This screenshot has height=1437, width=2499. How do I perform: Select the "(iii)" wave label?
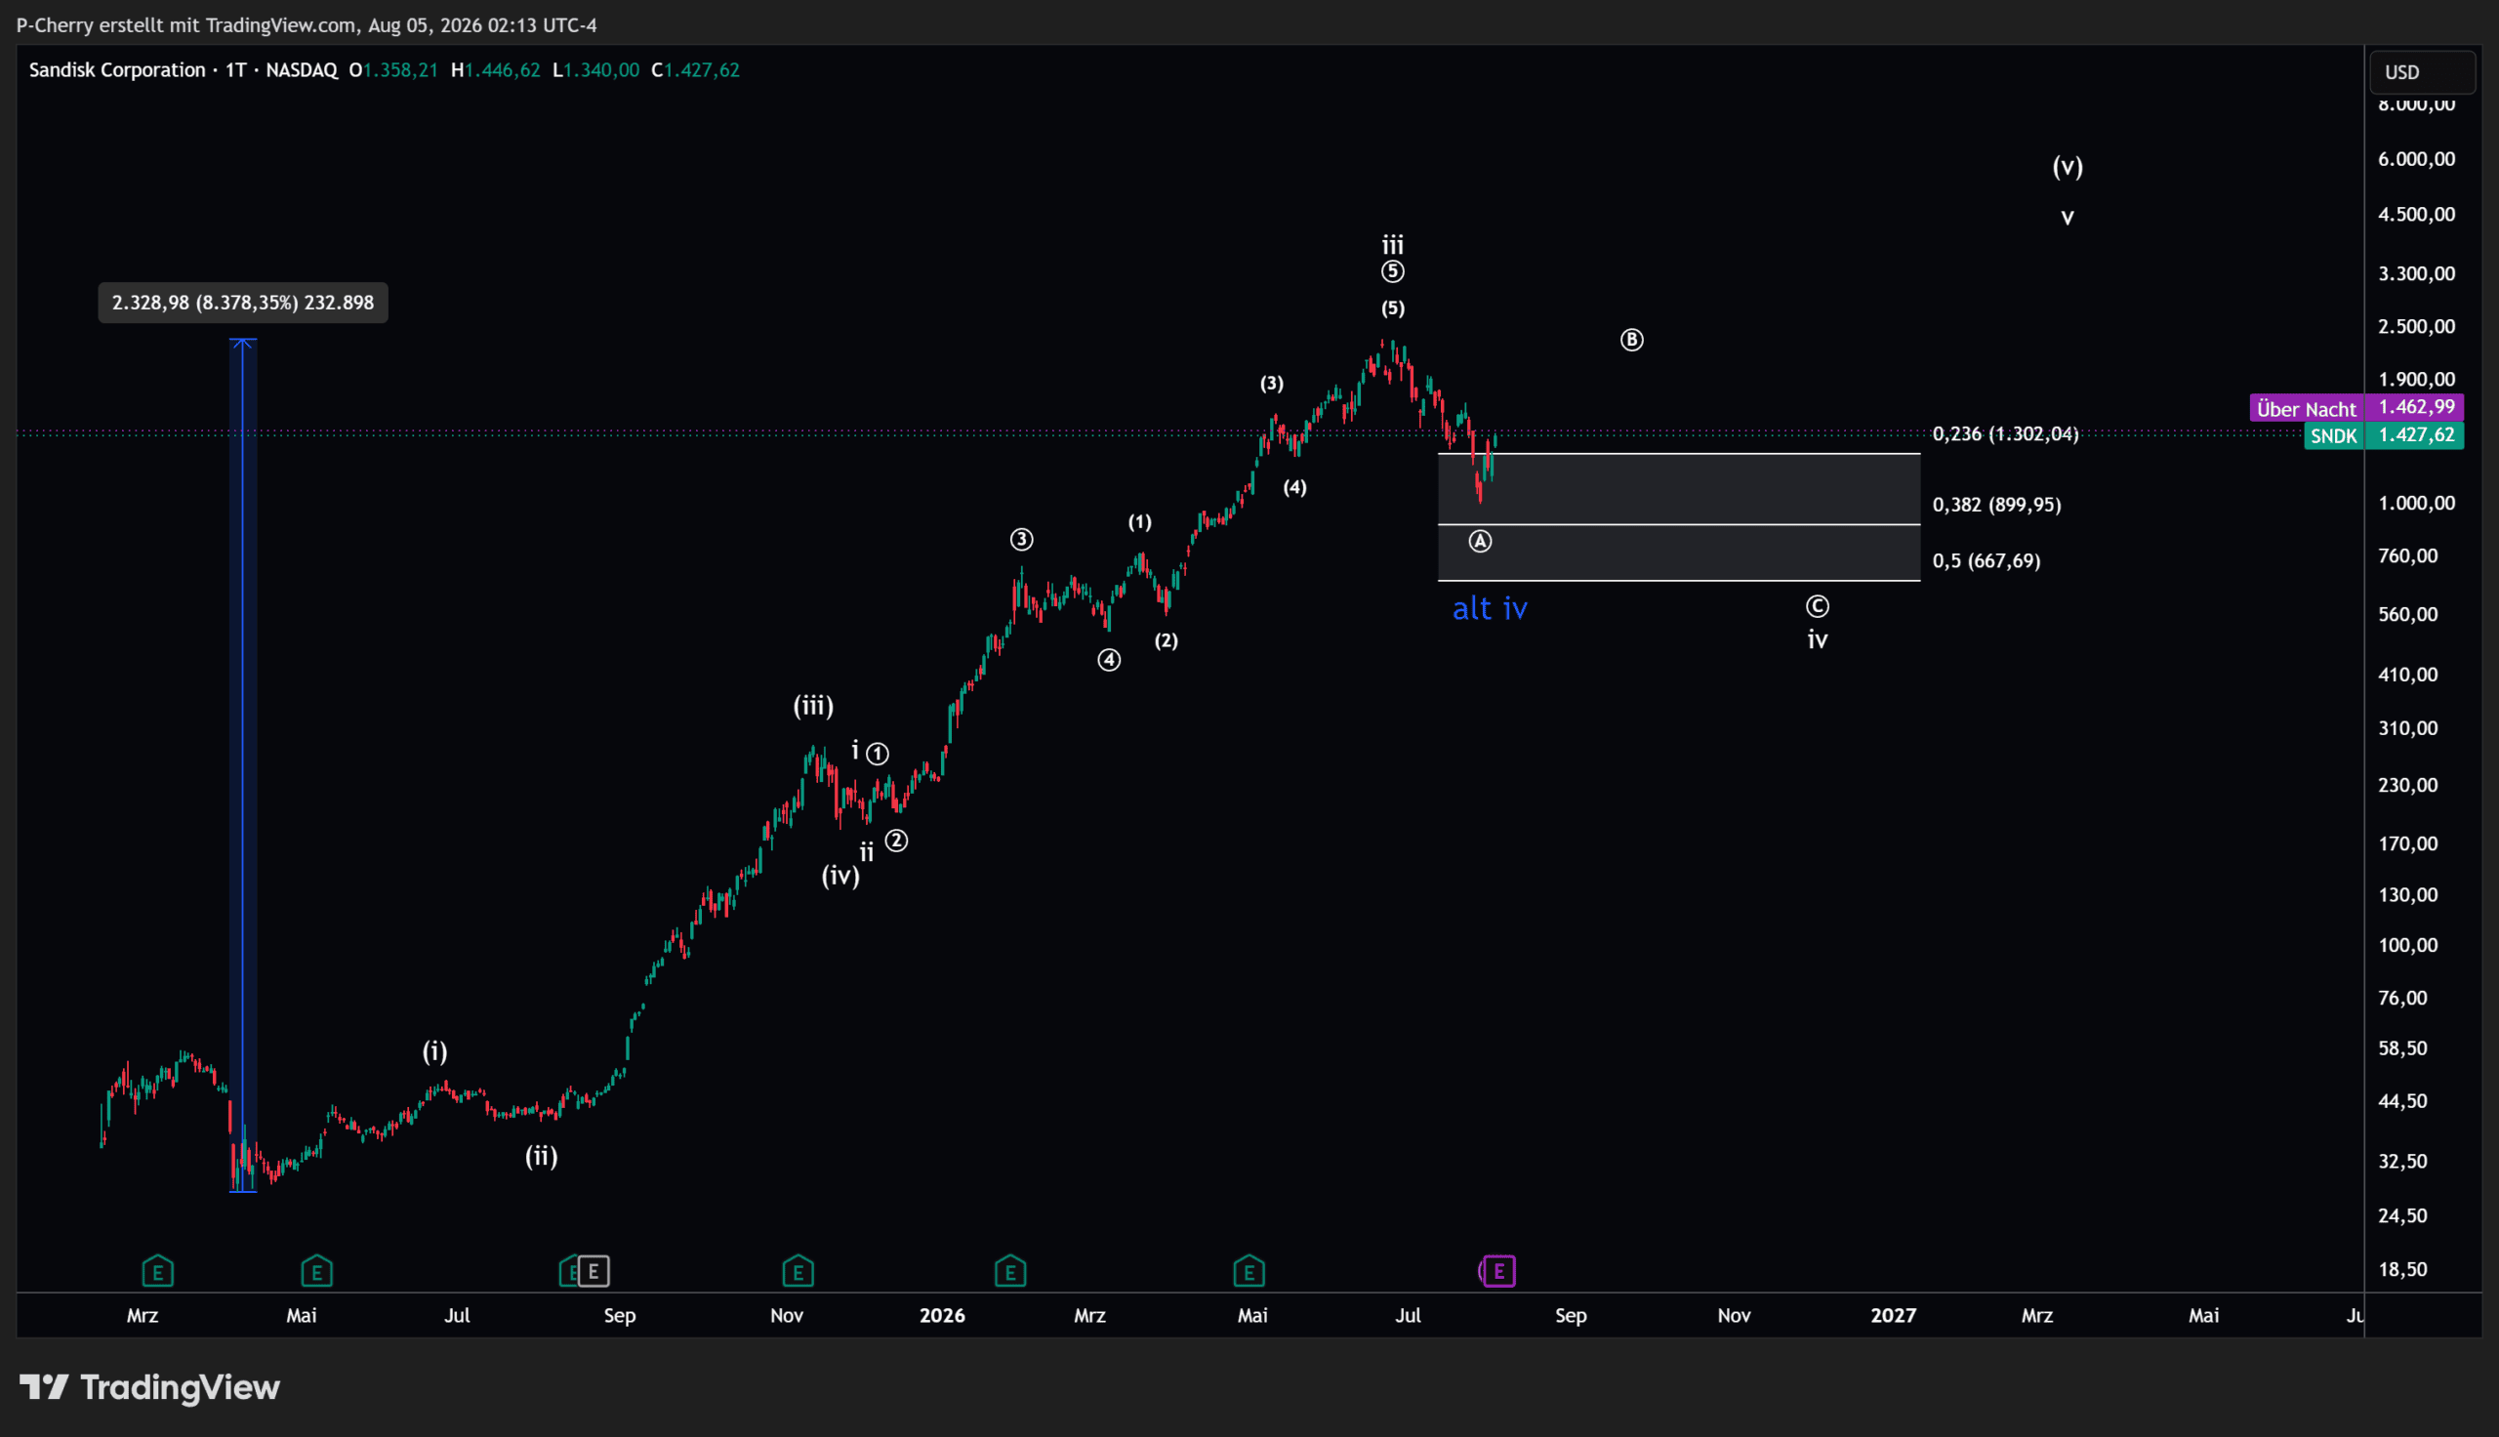pyautogui.click(x=814, y=706)
